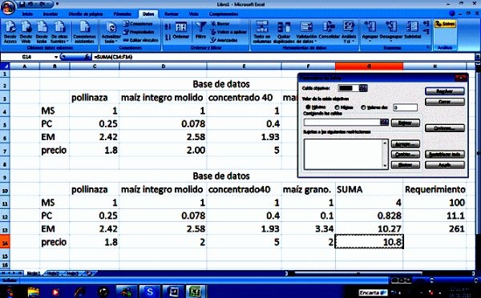Click the Subtotal icon
Image resolution: width=481 pixels, height=298 pixels.
[413, 30]
